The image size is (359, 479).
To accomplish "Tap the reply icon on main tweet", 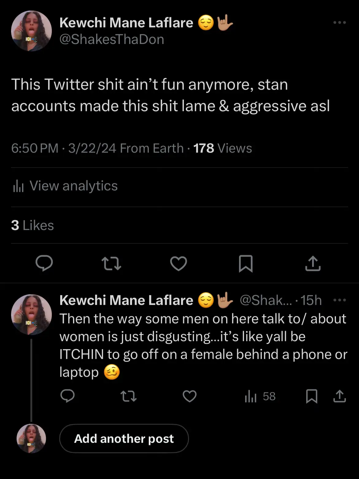I will [44, 263].
